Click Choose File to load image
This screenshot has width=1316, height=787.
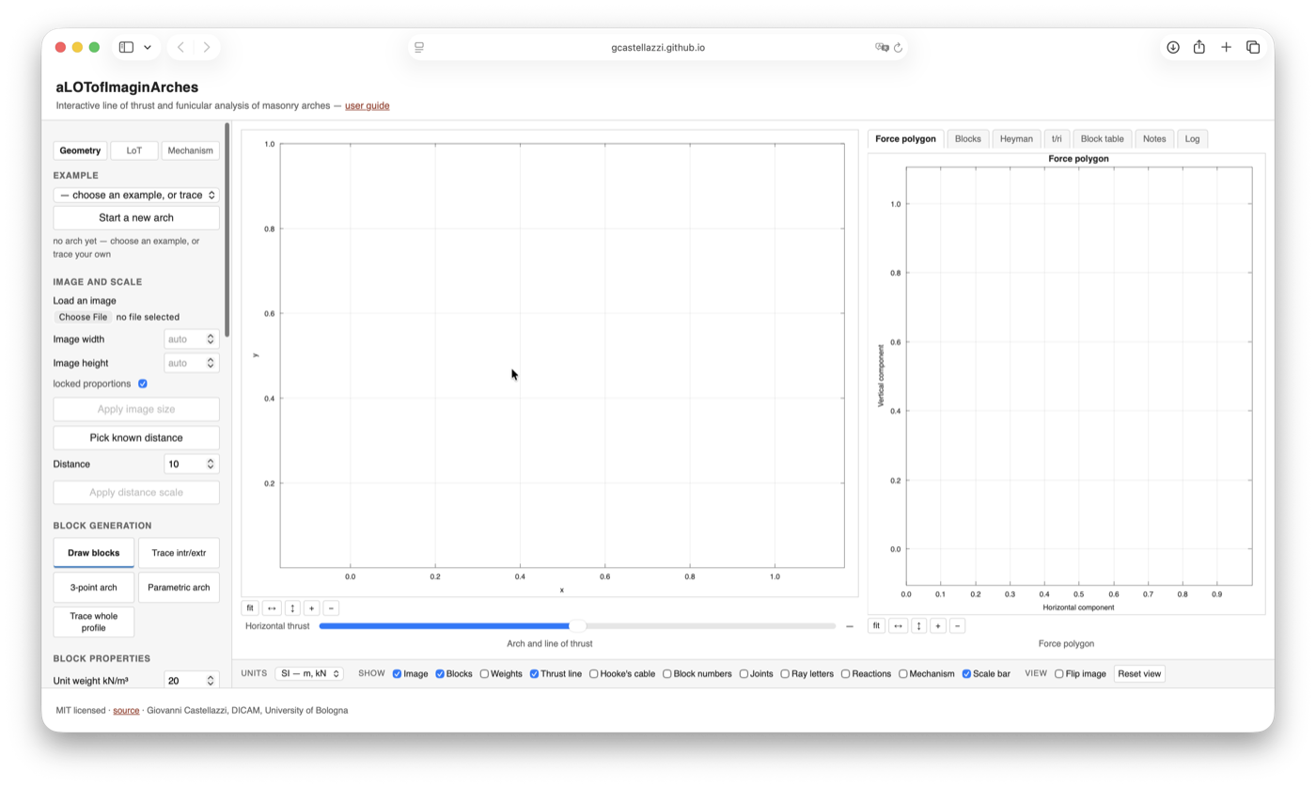83,317
